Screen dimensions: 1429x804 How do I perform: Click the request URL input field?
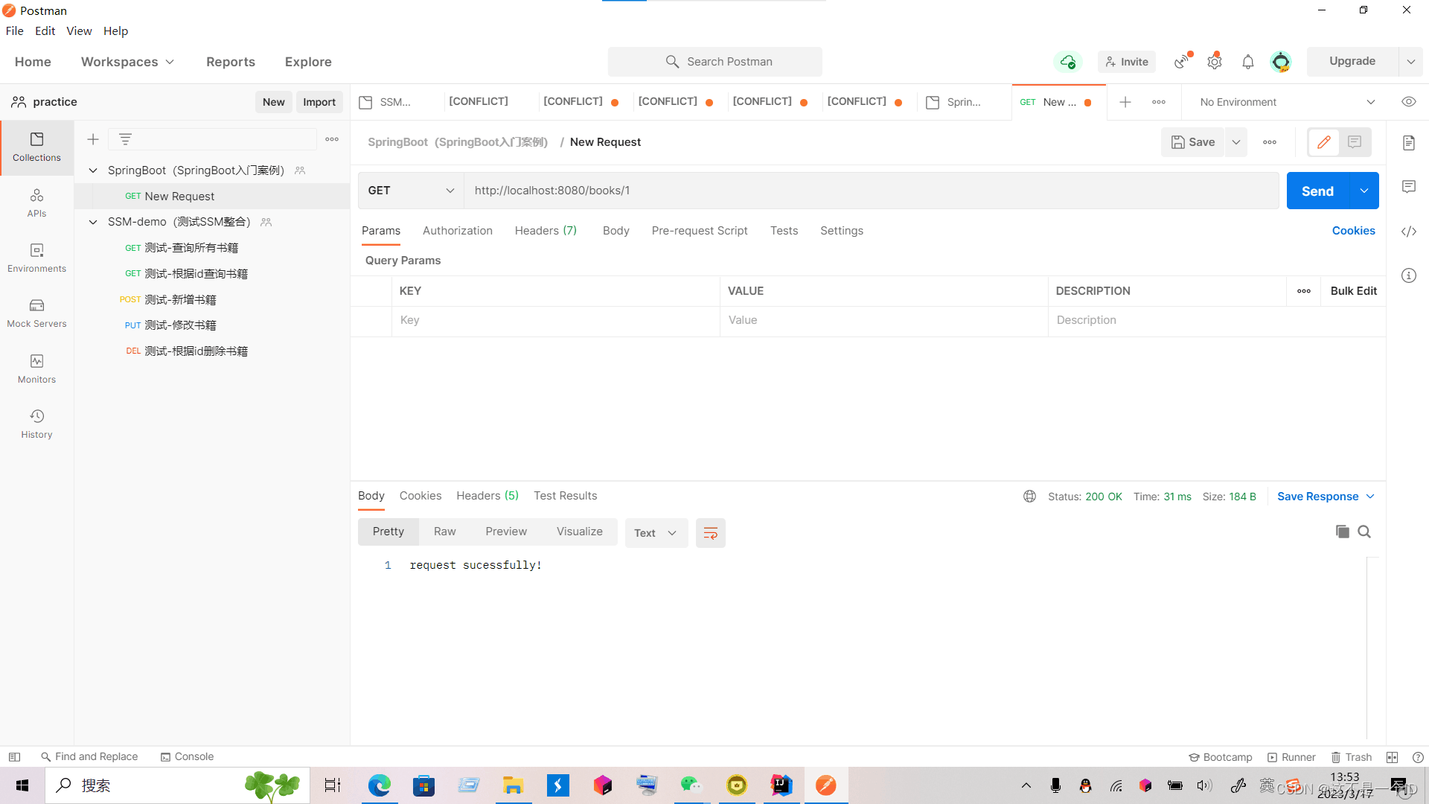(x=872, y=191)
